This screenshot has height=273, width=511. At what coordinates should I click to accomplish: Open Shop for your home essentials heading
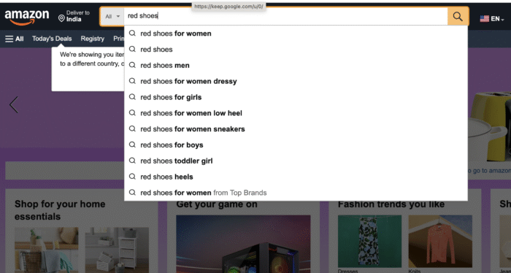pyautogui.click(x=60, y=210)
